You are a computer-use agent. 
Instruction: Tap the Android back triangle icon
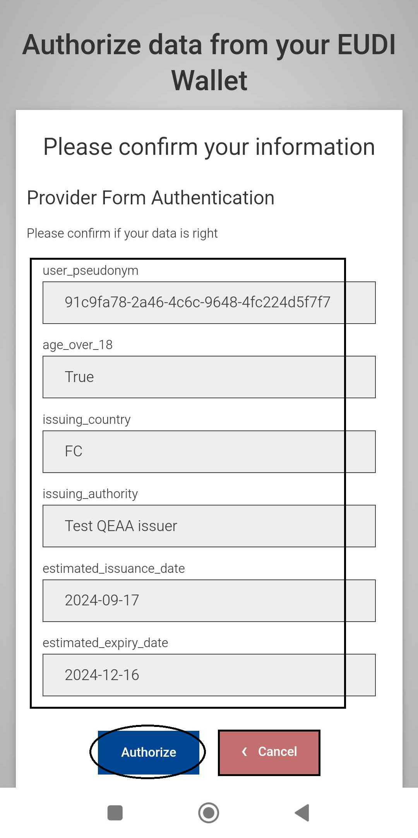tap(302, 812)
